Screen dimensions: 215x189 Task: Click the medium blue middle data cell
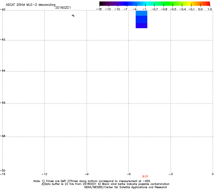tap(141, 19)
